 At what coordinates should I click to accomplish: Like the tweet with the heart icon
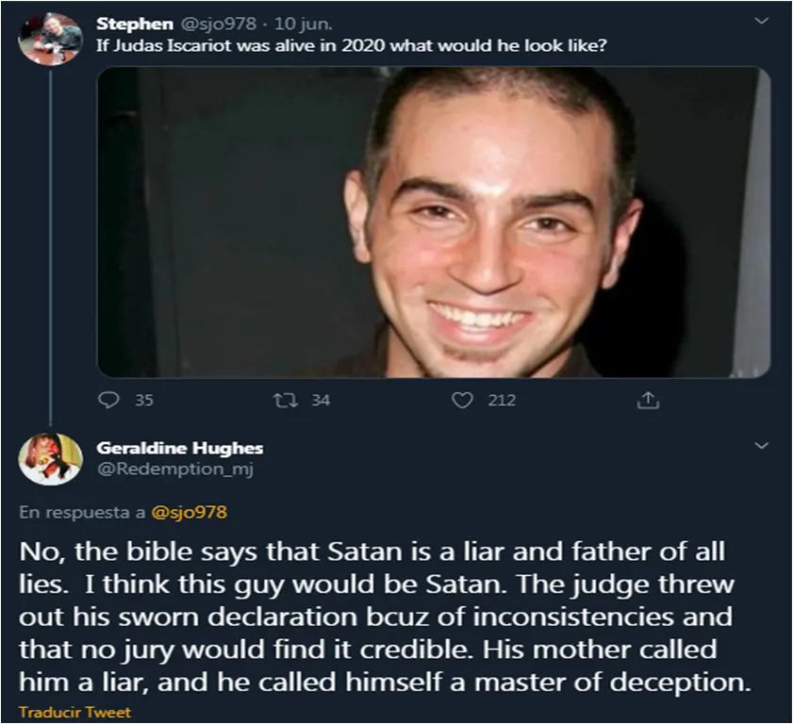[462, 400]
